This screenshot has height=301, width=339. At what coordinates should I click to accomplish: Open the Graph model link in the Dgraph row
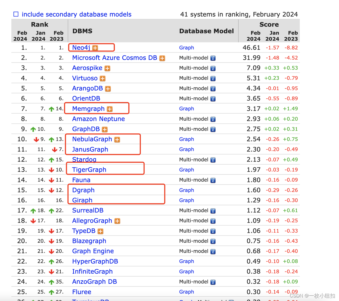(186, 190)
